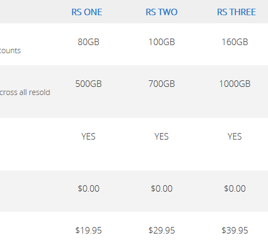The width and height of the screenshot is (268, 246).
Task: Click the 'cross all resold' description text
Action: point(25,92)
